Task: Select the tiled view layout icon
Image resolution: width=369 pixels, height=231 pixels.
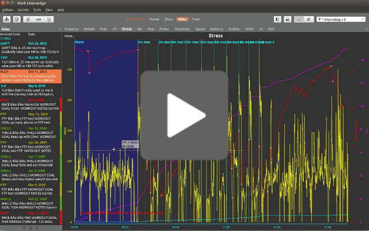Action: coord(309,19)
